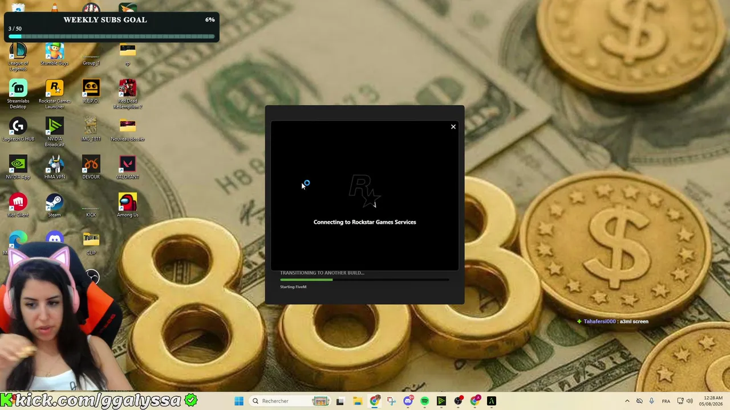The height and width of the screenshot is (410, 730).
Task: Select the IMG_1811 image file
Action: [x=91, y=130]
